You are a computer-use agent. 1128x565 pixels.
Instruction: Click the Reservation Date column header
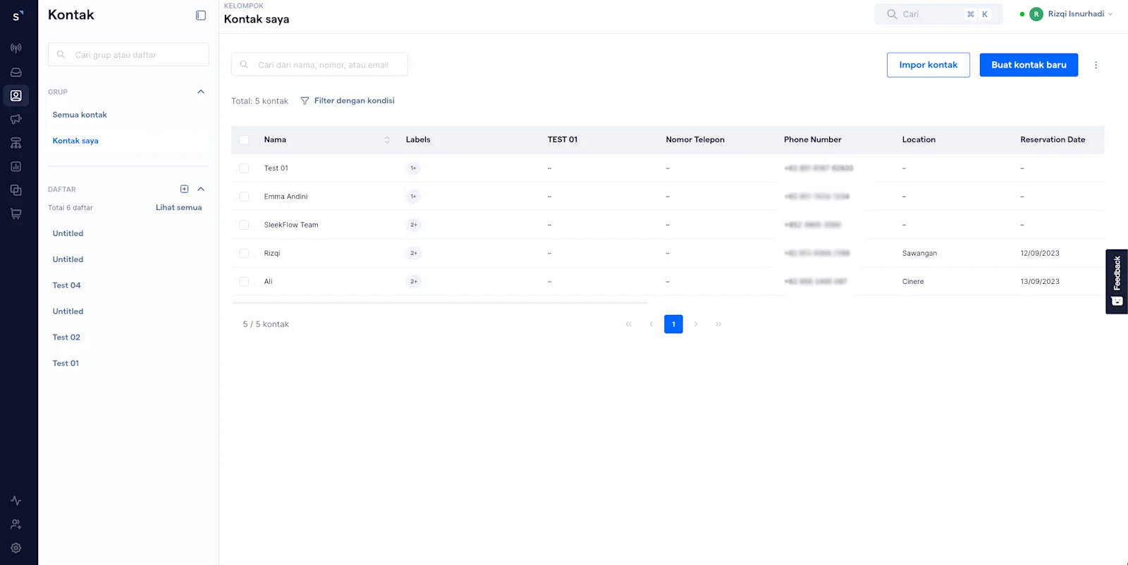(1053, 139)
